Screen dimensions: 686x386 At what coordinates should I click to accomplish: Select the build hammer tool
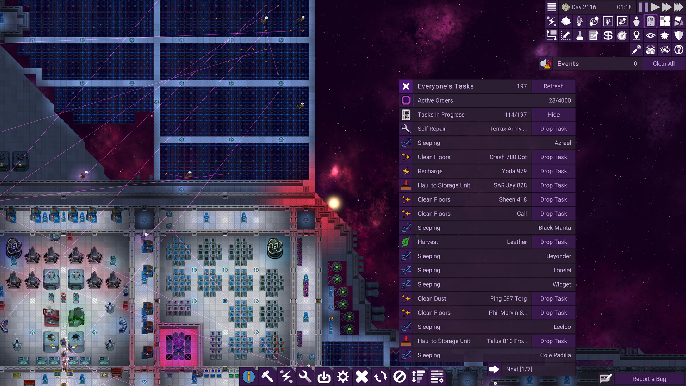coord(267,376)
